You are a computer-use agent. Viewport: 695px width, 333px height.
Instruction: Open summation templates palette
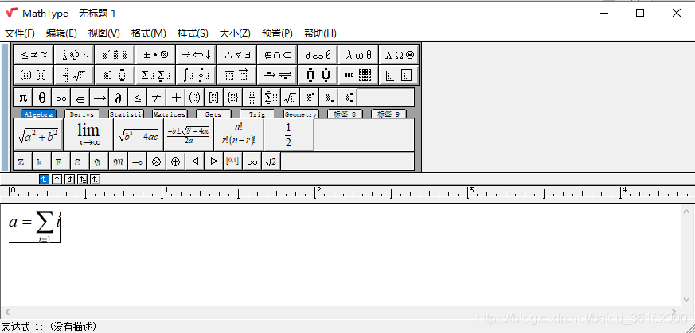tap(155, 75)
